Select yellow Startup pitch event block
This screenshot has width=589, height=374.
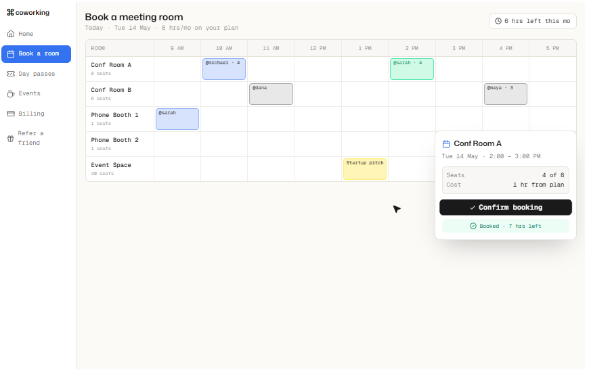[x=365, y=169]
